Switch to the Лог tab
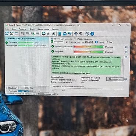Image resolution: width=136 pixels, height=136 pixels. point(109,42)
